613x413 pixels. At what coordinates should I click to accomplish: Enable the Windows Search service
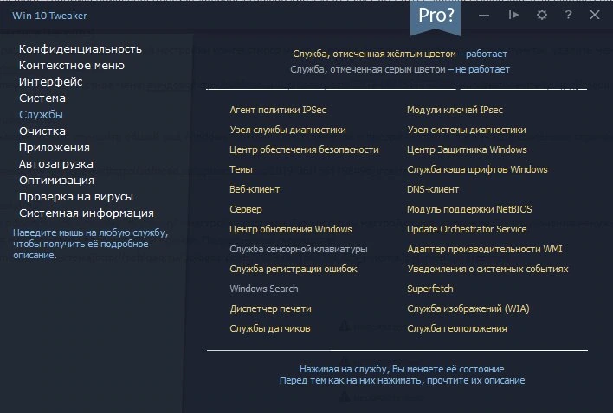tap(264, 289)
